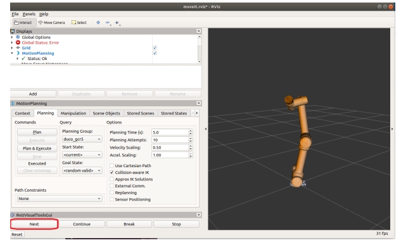
Task: Enable Use Cartesian Path option
Action: pos(111,165)
